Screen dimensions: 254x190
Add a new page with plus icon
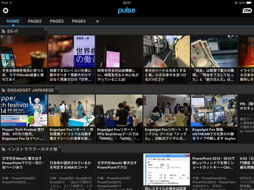pos(97,21)
